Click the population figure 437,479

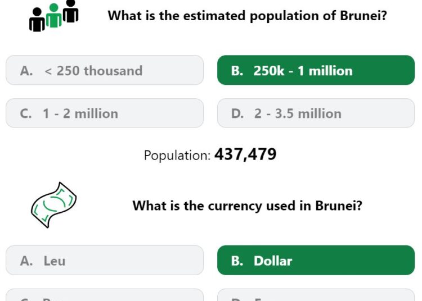point(245,154)
